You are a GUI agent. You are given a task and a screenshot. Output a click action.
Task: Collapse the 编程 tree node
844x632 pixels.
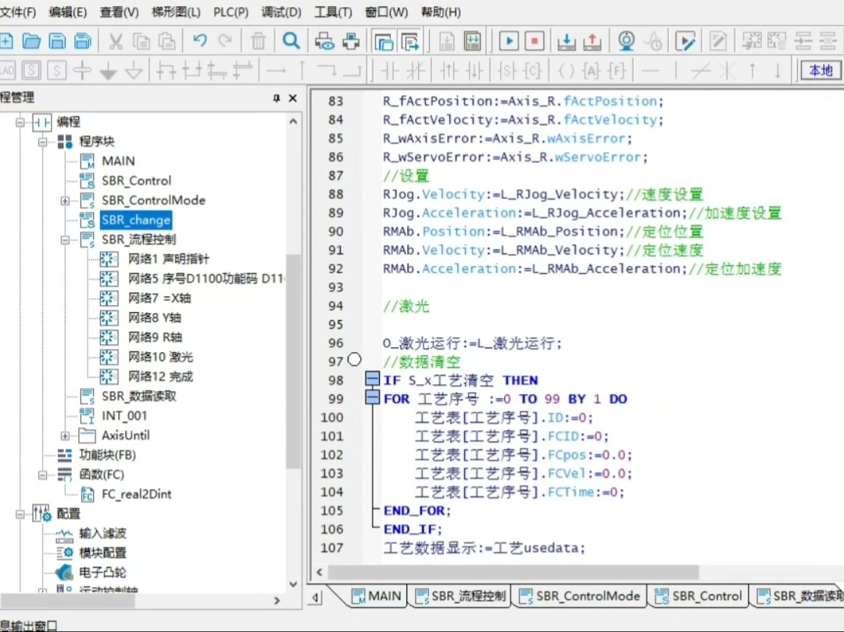point(20,122)
